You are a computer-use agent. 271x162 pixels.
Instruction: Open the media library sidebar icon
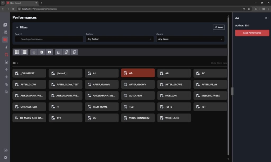(x=5, y=25)
